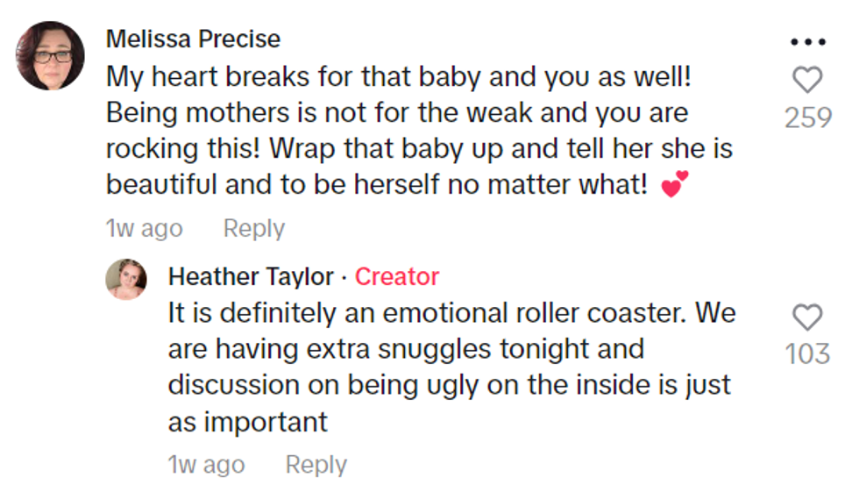
Task: Click the 259 like count
Action: tap(807, 118)
